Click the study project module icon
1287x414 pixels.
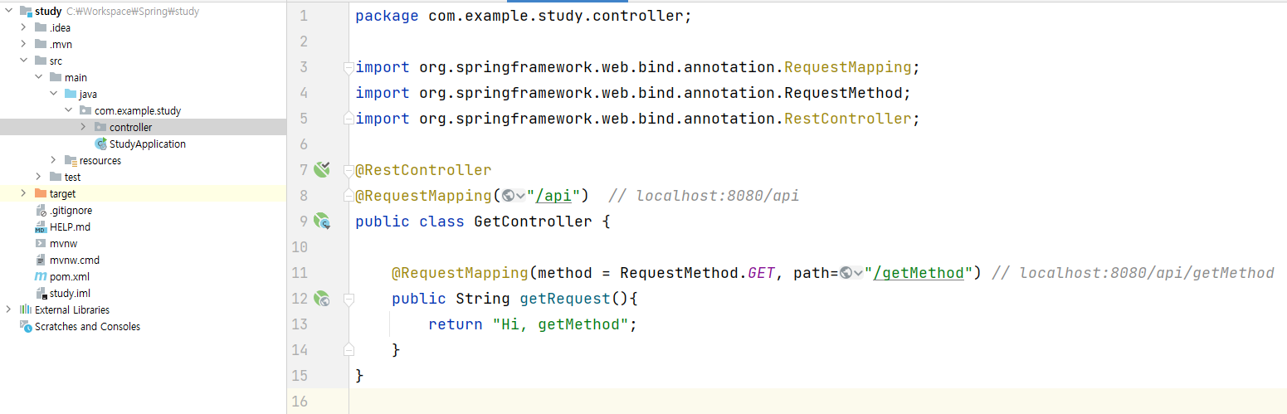[26, 12]
